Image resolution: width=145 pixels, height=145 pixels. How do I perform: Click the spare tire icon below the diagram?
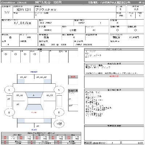tap(59, 124)
